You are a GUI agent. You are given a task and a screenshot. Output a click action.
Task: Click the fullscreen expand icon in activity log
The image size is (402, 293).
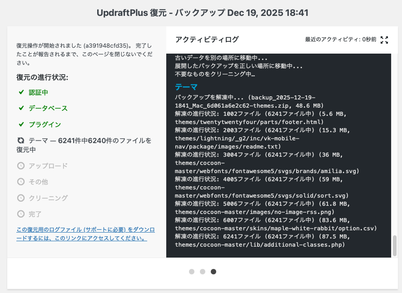tap(384, 40)
